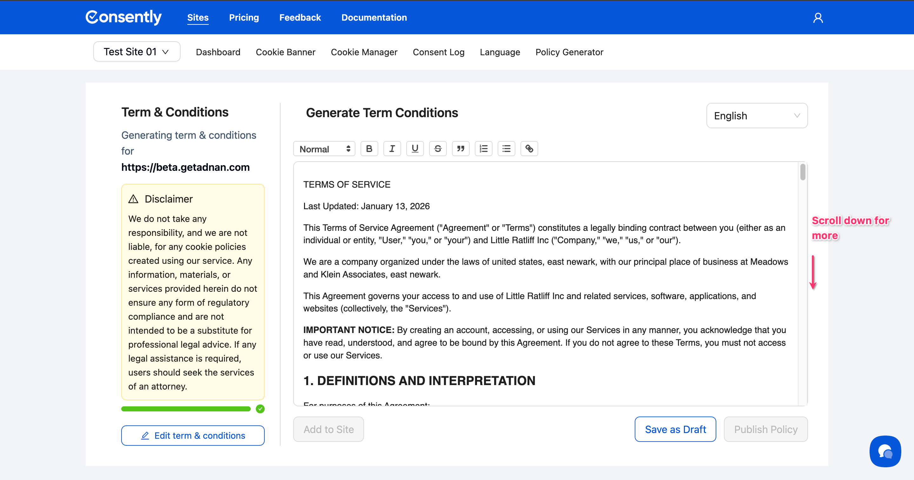Click the green progress bar

(x=186, y=409)
